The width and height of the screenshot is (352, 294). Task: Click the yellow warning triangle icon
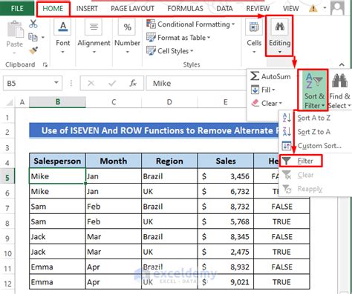click(313, 9)
